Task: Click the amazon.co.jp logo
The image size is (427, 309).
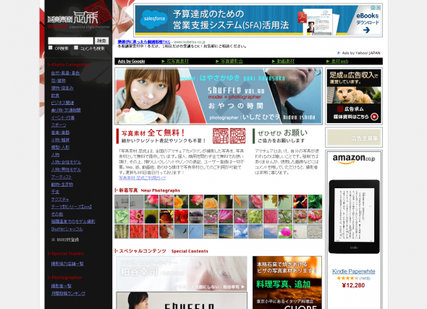Action: [x=354, y=158]
